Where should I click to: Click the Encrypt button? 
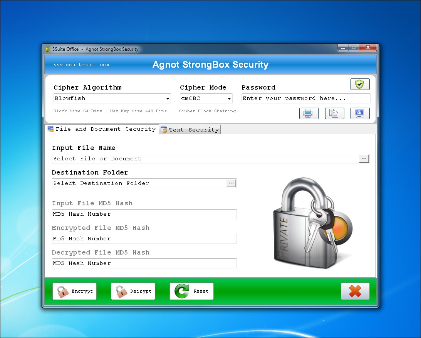[x=74, y=291]
